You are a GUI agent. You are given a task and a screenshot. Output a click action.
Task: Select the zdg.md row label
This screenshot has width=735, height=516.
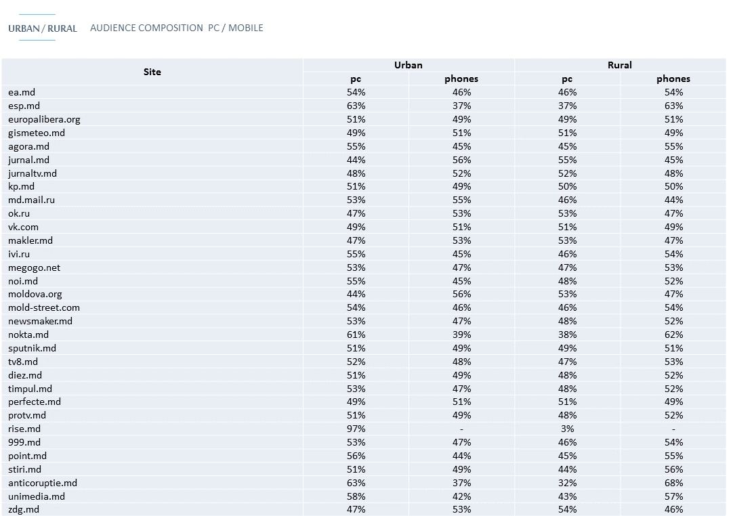point(24,509)
